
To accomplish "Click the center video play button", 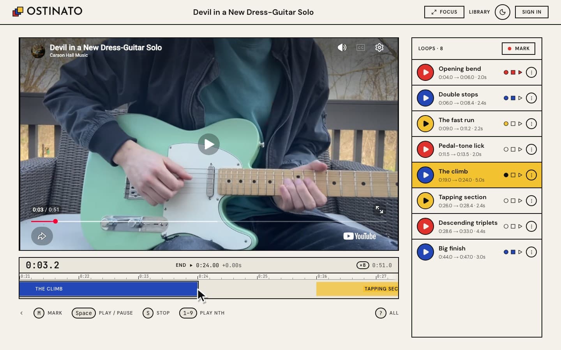I will pyautogui.click(x=209, y=144).
